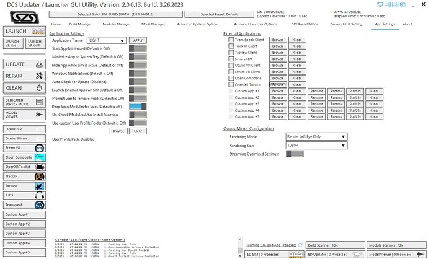Open the About tab
428x259 pixels.
tap(408, 24)
